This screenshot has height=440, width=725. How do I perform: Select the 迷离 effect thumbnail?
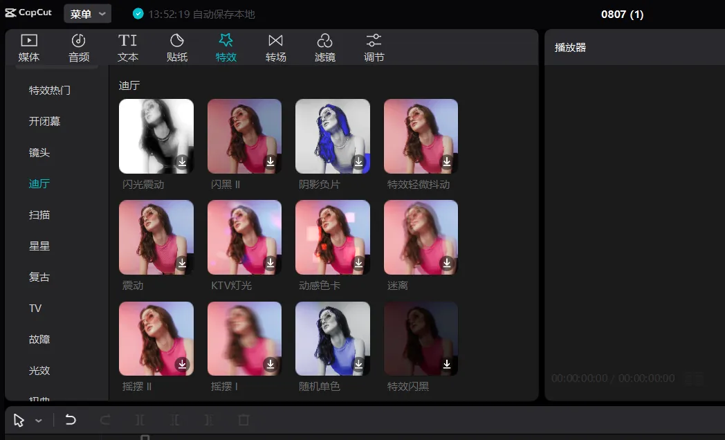pyautogui.click(x=421, y=237)
